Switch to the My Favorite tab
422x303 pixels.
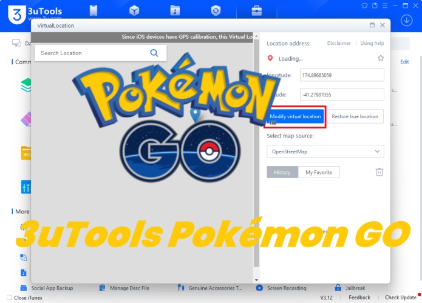[319, 172]
